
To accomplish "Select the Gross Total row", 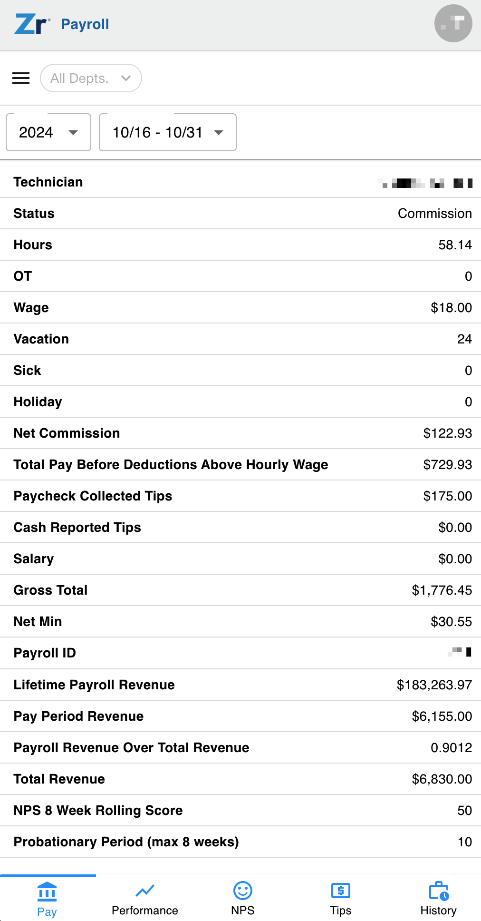I will tap(240, 590).
